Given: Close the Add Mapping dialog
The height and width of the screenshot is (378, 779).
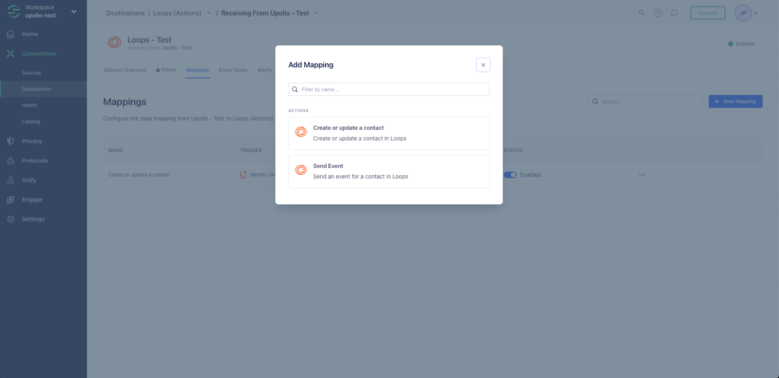Looking at the screenshot, I should [x=483, y=65].
